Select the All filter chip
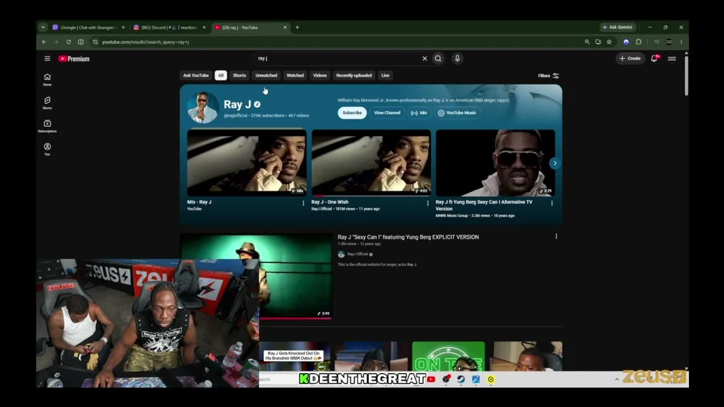Image resolution: width=724 pixels, height=407 pixels. tap(221, 75)
